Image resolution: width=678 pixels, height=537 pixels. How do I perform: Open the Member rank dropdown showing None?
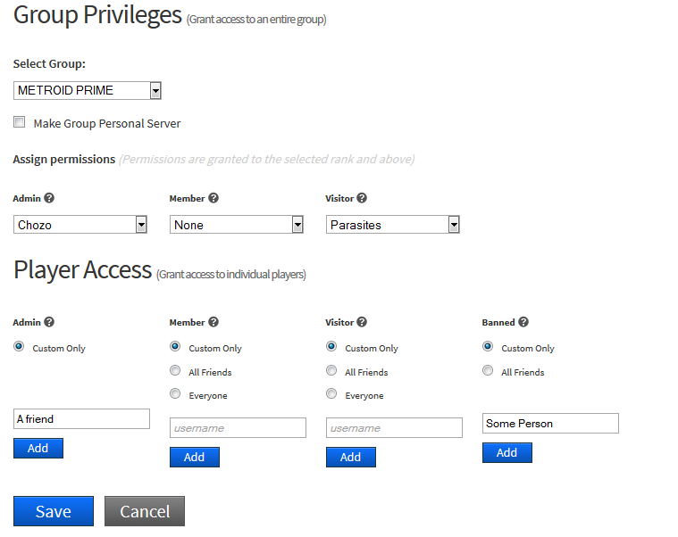(x=237, y=225)
